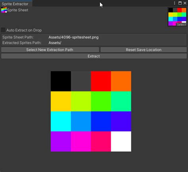Click Select on the sprite sheet object field
The width and height of the screenshot is (188, 172).
pos(181,25)
